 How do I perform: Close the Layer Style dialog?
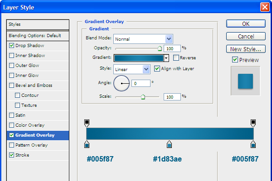(x=265, y=7)
